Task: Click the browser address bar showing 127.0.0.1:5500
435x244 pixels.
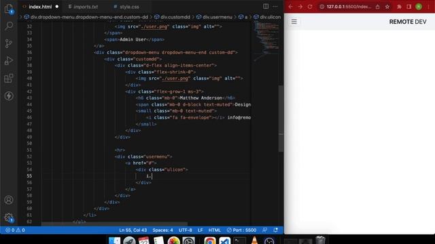Action: pyautogui.click(x=349, y=7)
